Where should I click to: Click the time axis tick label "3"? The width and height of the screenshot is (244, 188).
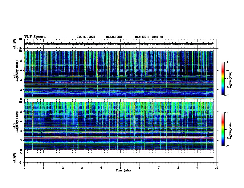tap(82, 168)
